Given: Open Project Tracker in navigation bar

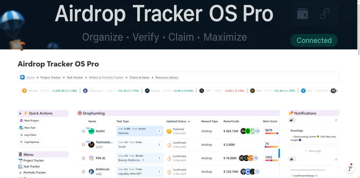Looking at the screenshot, I should tap(51, 78).
